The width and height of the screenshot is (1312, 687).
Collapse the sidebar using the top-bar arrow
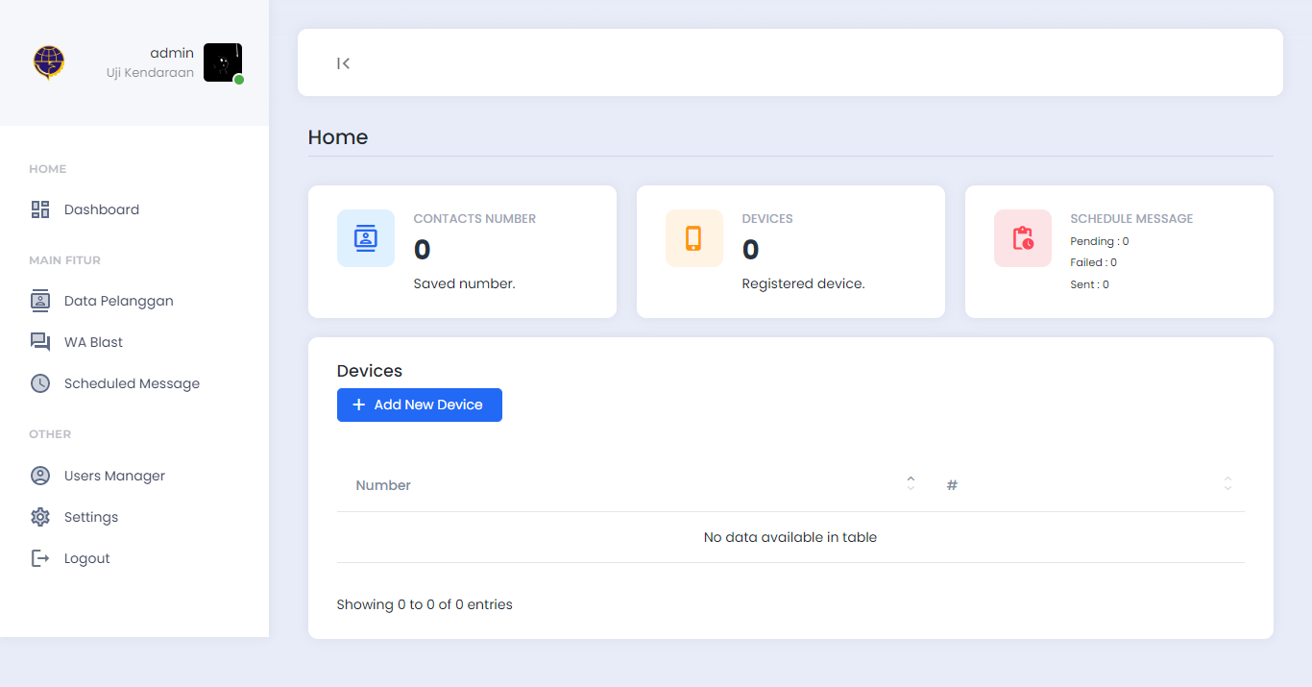point(343,62)
